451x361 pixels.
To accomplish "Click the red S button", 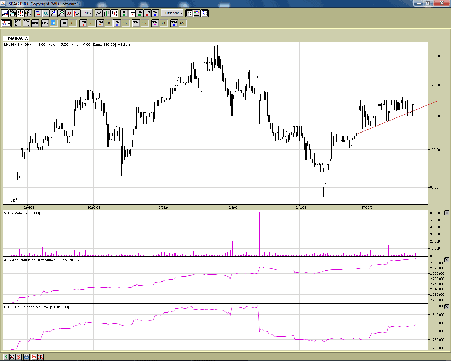I will [18, 357].
